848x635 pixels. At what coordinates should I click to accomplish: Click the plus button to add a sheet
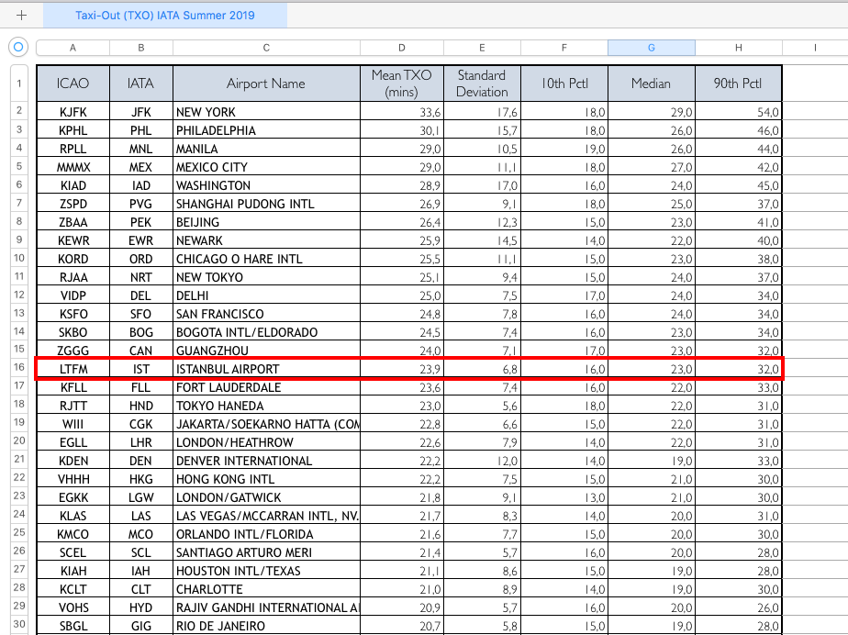pyautogui.click(x=22, y=16)
